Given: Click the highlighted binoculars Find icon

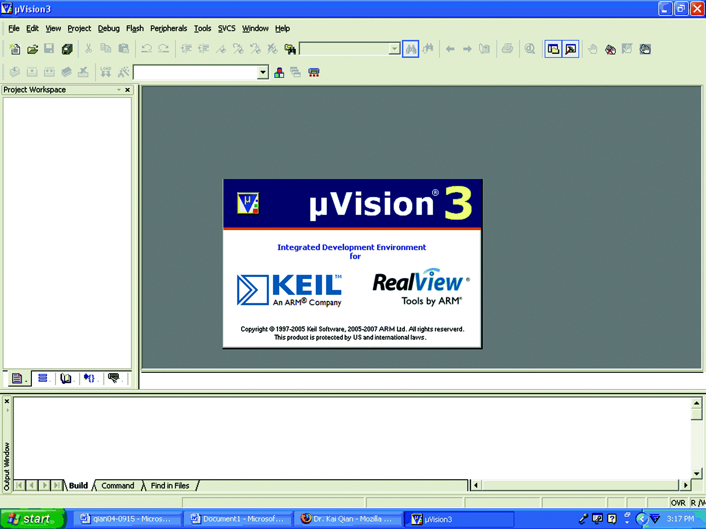Looking at the screenshot, I should click(x=411, y=49).
